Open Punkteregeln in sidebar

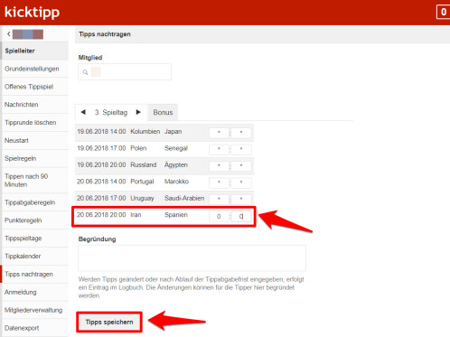pos(34,220)
